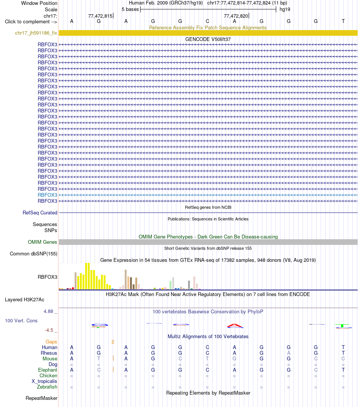Click the T base in the reference sequence row
This screenshot has height=407, width=358.
click(343, 21)
